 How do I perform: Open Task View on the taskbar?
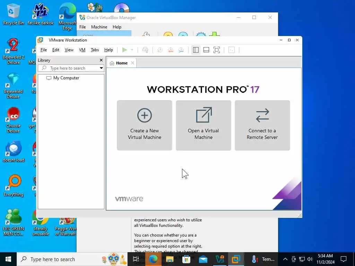[x=136, y=259]
